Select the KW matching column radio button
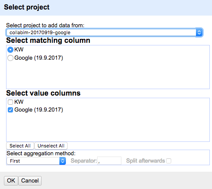Screen dimensions: 212x189 10,50
